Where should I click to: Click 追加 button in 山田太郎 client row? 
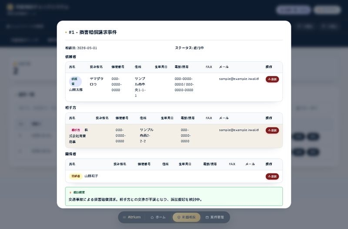point(272,79)
